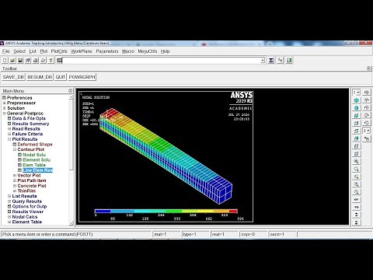Click the mat=1 status bar field

tap(166, 234)
